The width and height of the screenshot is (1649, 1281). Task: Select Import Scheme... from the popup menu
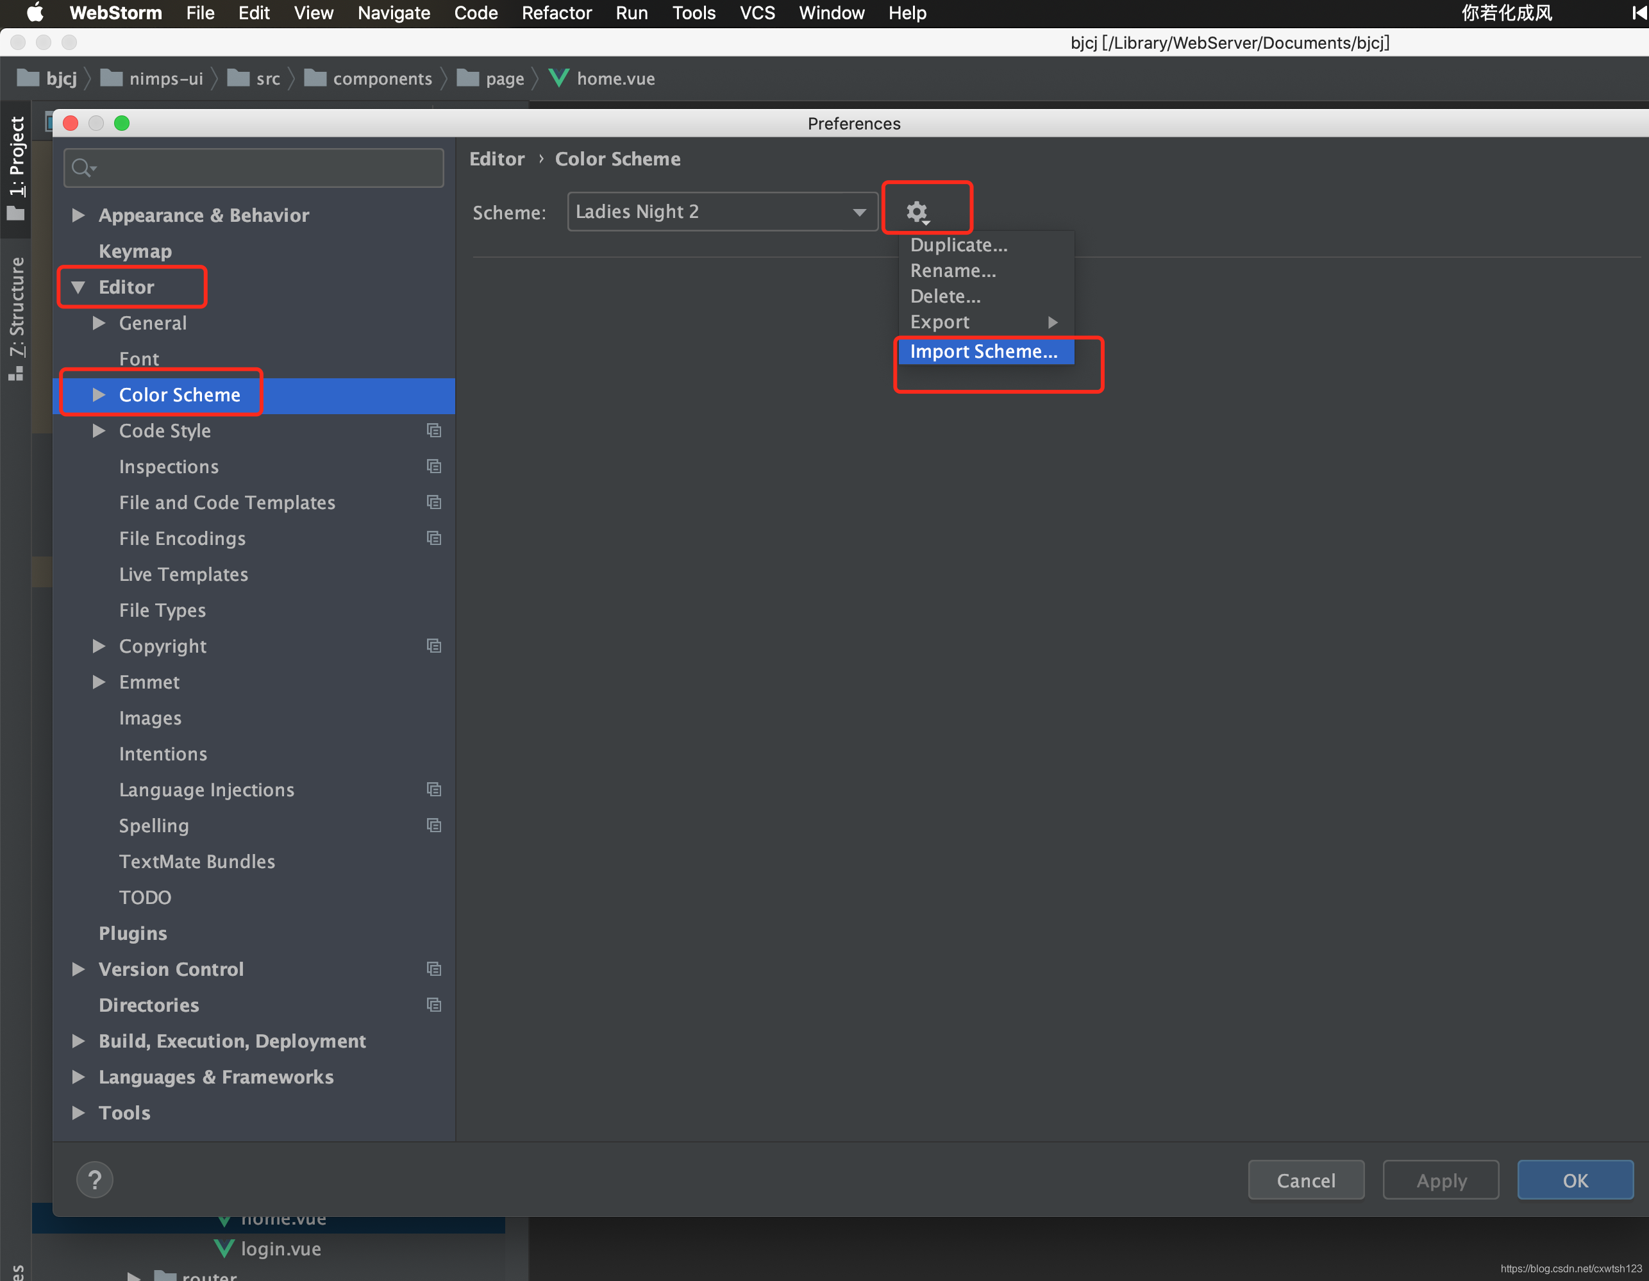pos(983,351)
